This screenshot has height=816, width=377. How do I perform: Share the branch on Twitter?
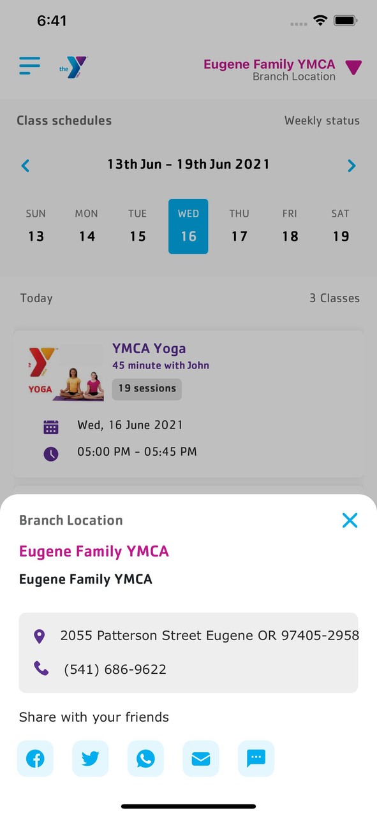point(90,759)
